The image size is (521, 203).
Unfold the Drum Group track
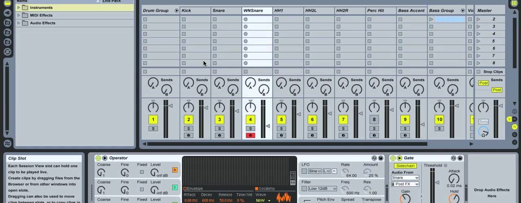click(x=176, y=11)
